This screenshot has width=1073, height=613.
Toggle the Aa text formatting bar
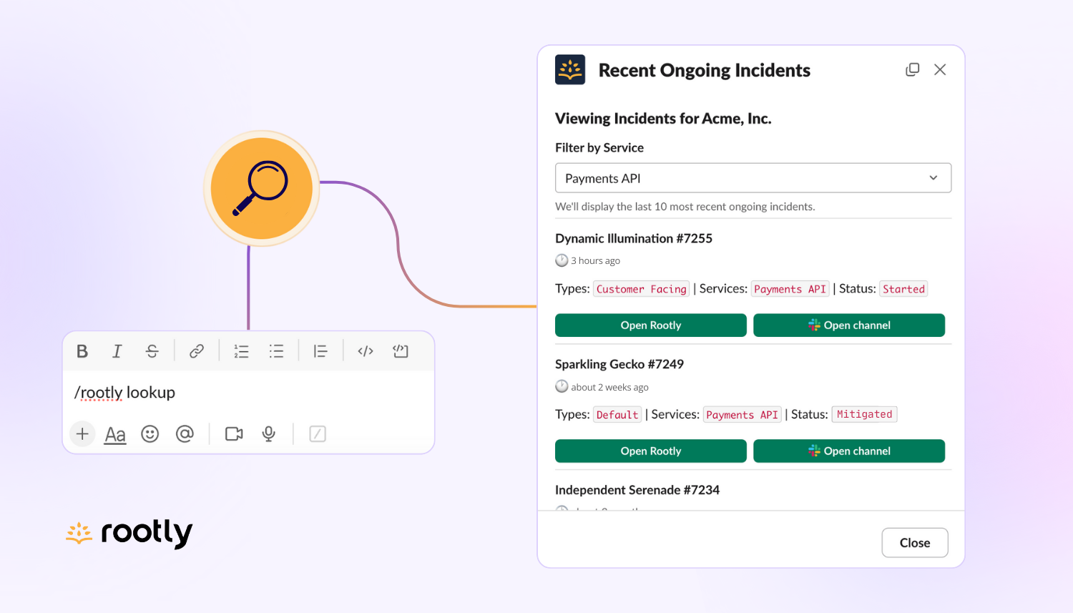tap(114, 433)
